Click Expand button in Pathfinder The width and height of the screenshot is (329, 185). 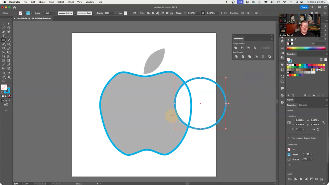[266, 48]
